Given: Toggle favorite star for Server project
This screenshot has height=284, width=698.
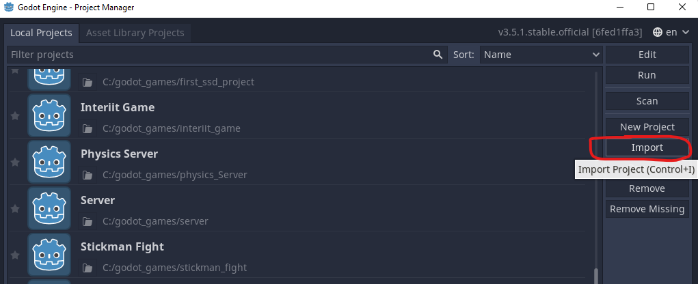Looking at the screenshot, I should tap(15, 208).
